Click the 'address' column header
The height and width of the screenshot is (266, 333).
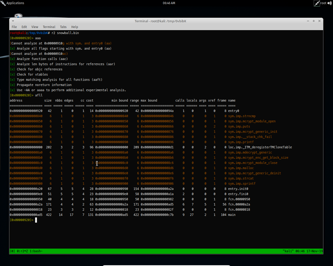tap(16, 101)
